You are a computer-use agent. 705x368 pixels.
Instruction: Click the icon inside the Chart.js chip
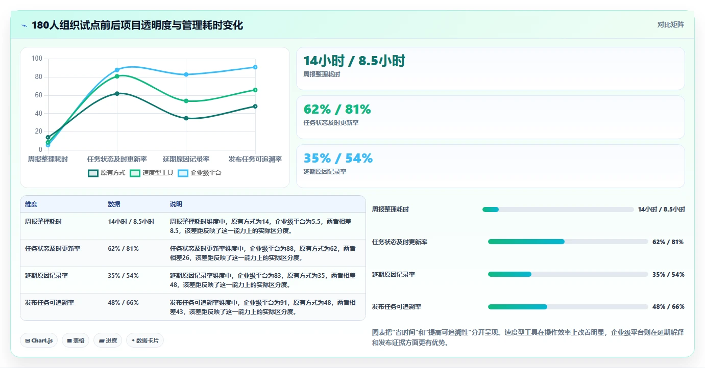pos(27,340)
